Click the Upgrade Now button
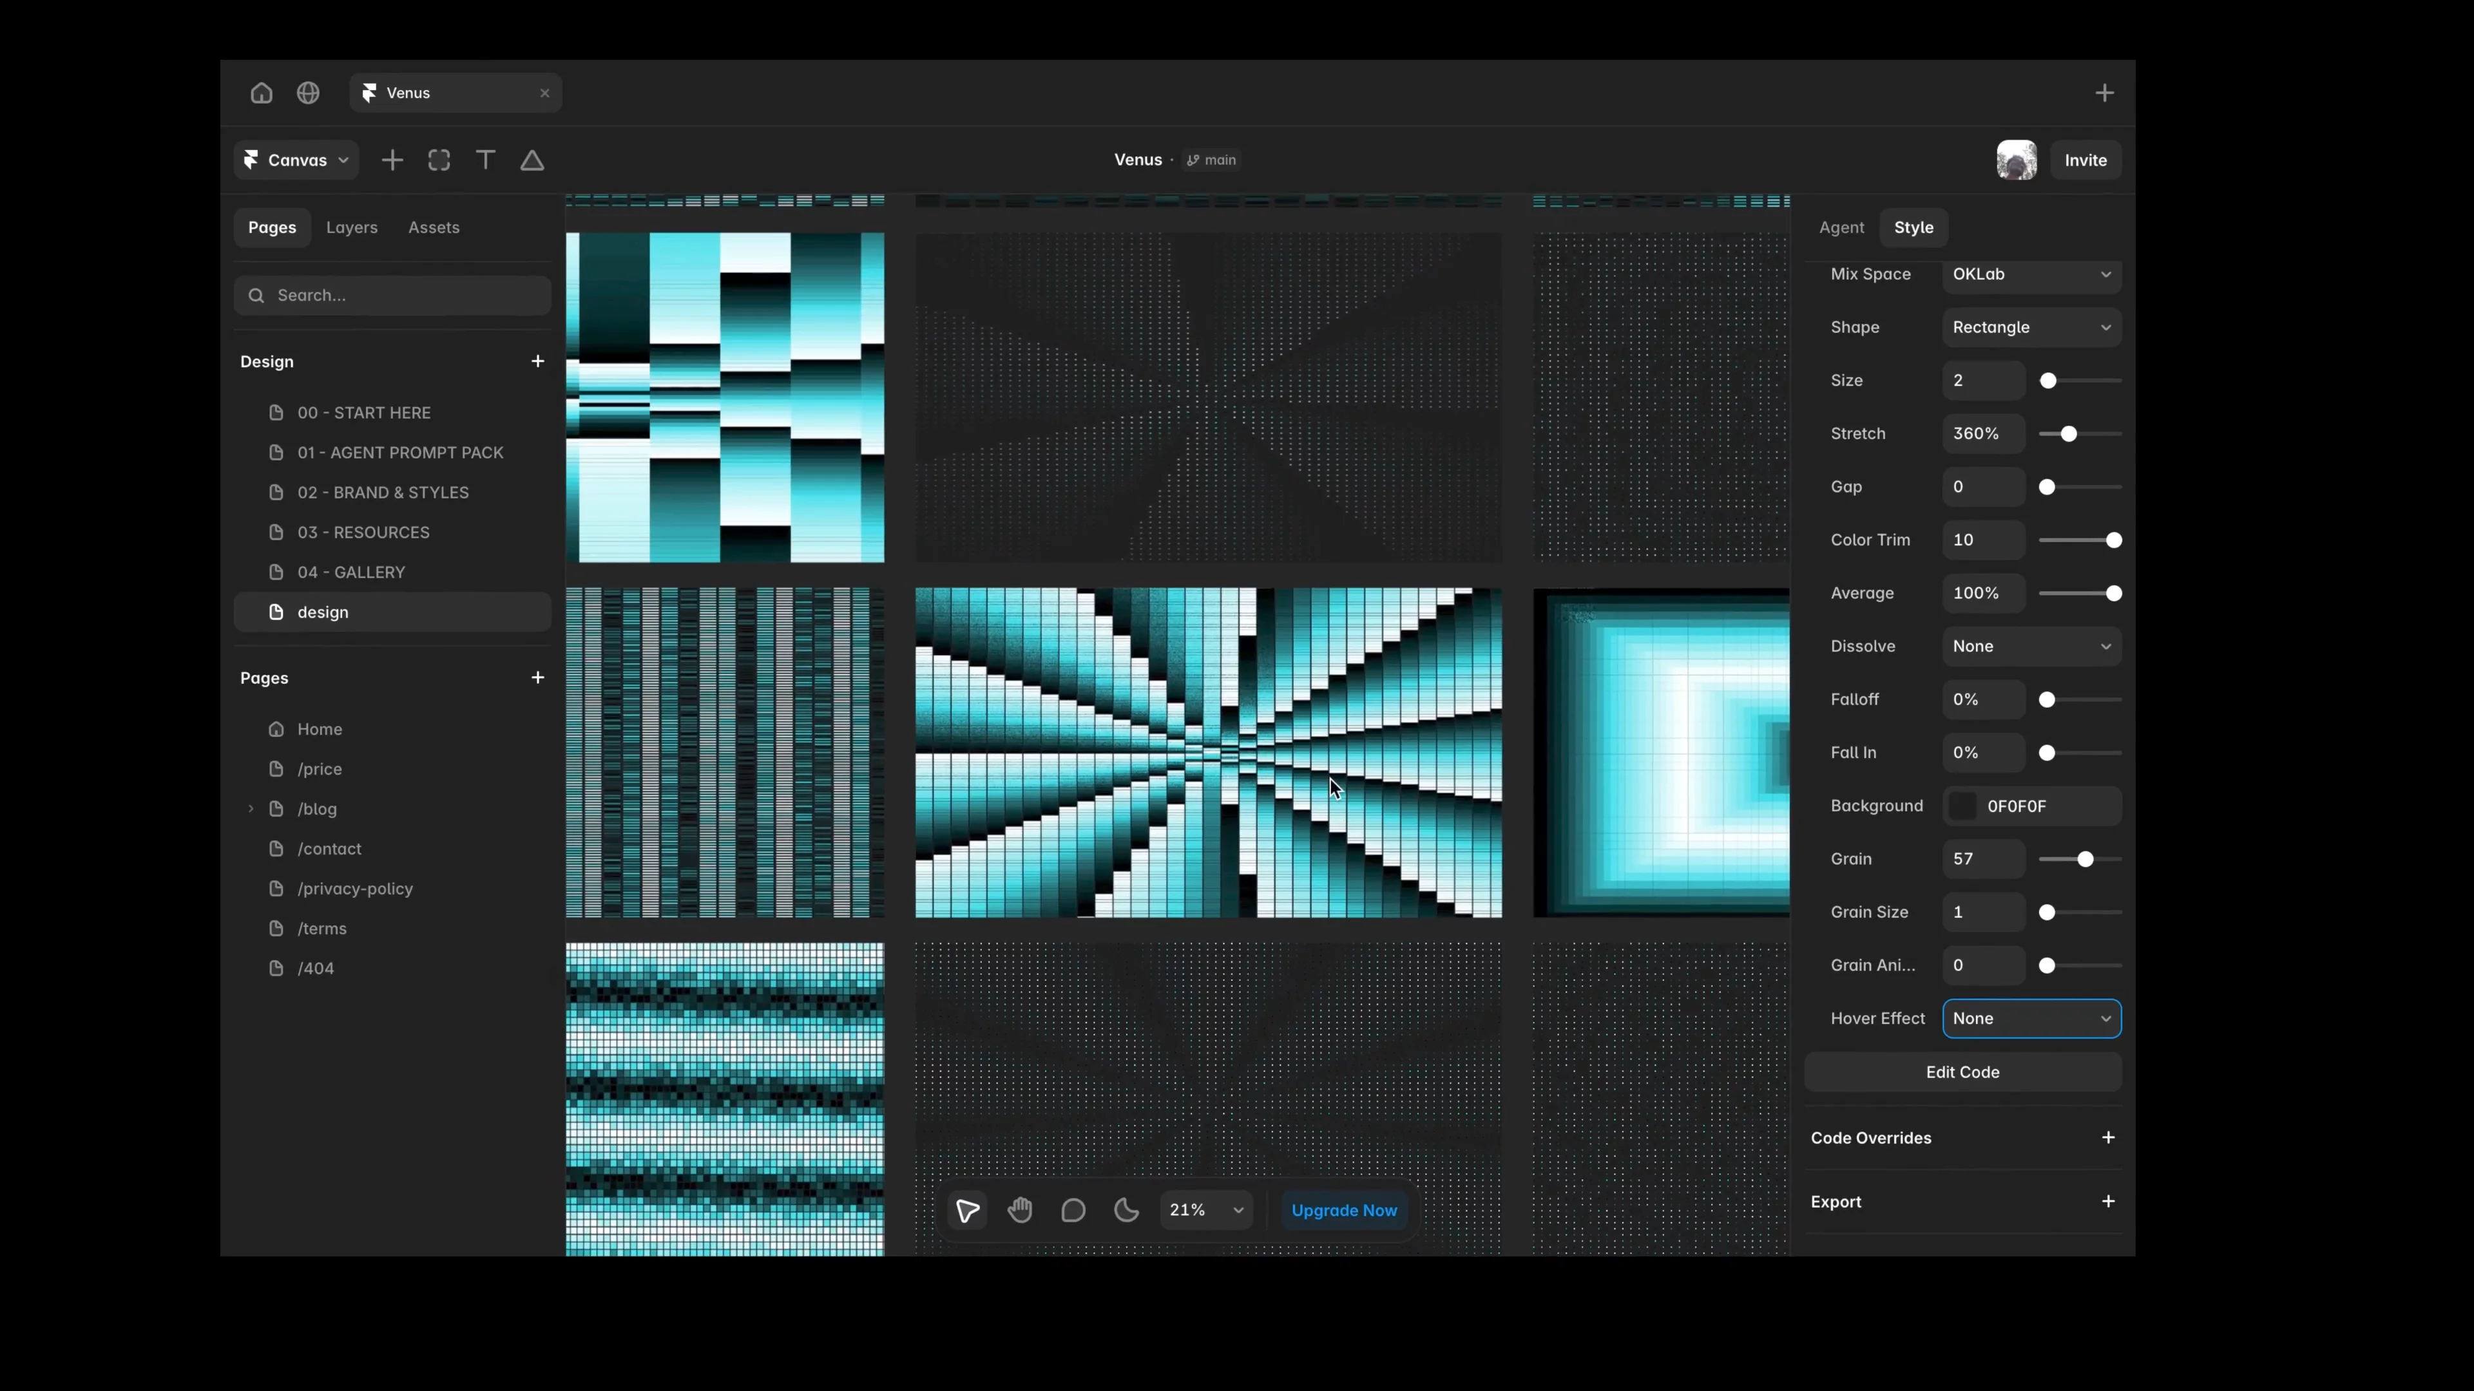 [1343, 1211]
